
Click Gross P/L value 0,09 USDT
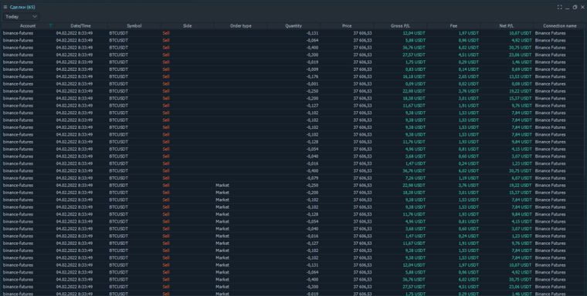[x=416, y=84]
